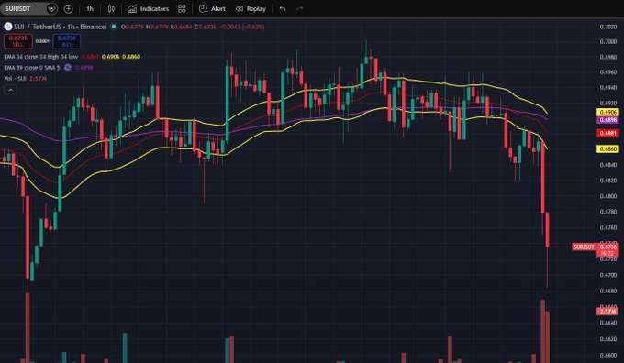Screen dimensions: 624x363
Task: Open the Indicators dialog
Action: tap(149, 8)
